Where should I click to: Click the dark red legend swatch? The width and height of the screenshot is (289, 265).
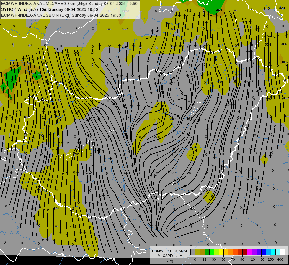tap(245, 252)
